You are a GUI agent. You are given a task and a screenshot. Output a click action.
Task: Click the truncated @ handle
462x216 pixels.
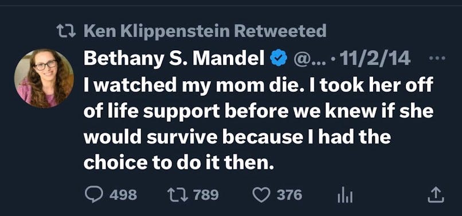click(x=310, y=59)
